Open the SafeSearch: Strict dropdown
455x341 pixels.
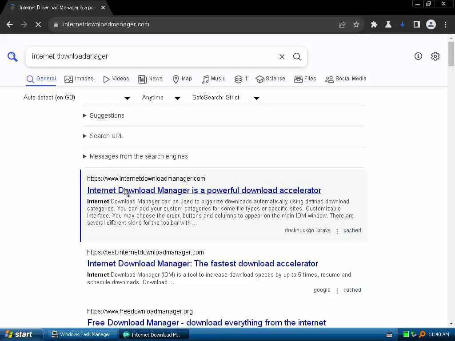(x=226, y=98)
